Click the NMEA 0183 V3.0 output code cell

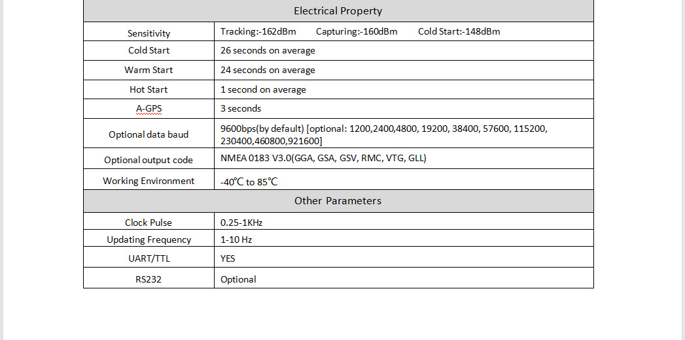click(323, 158)
